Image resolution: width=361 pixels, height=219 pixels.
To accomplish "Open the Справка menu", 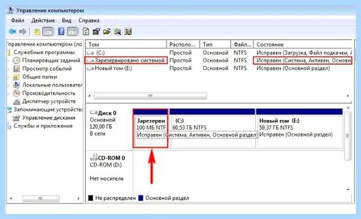I will pyautogui.click(x=89, y=20).
